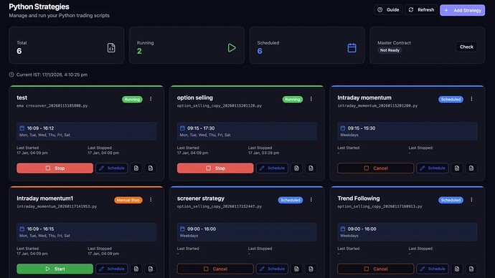This screenshot has height=278, width=495.
Task: Stop the test strategy
Action: pyautogui.click(x=55, y=168)
